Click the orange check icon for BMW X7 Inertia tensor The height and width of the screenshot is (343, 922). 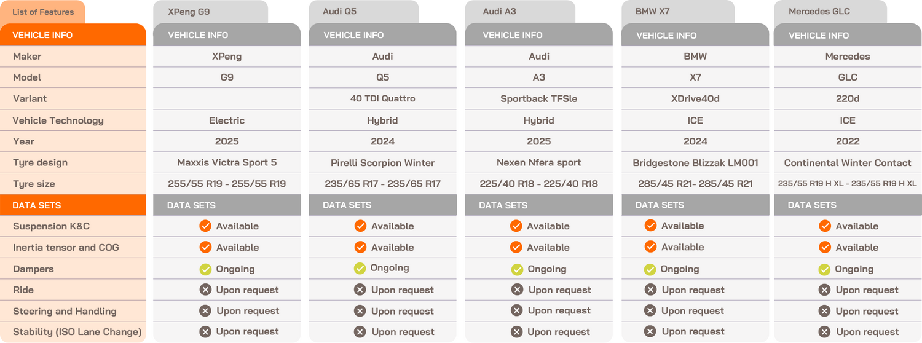(x=650, y=246)
